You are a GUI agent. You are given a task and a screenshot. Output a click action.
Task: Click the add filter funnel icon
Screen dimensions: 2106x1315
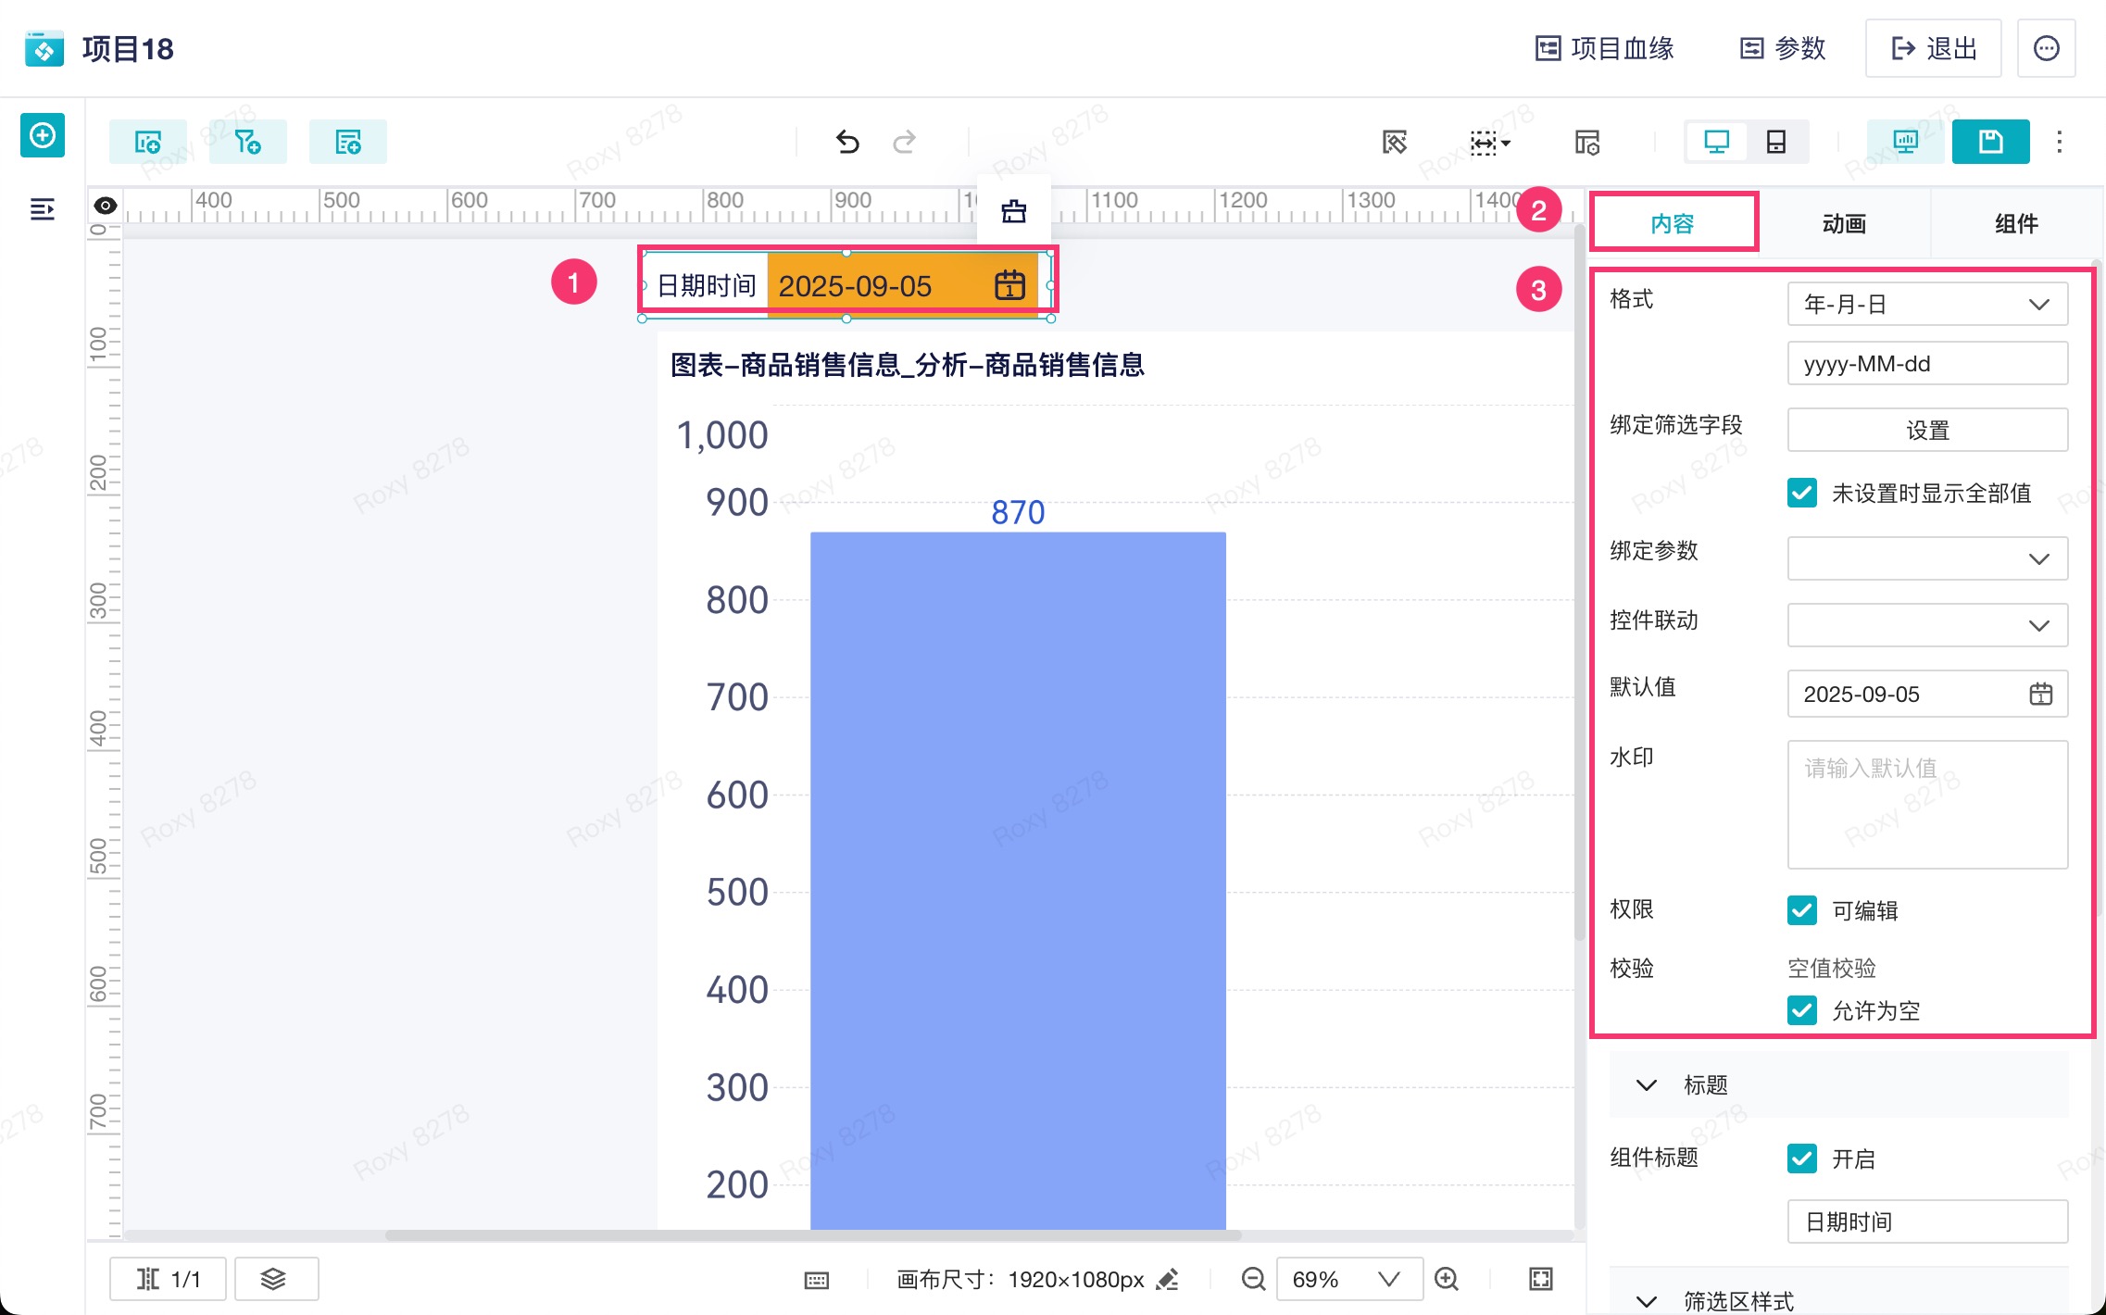point(247,142)
